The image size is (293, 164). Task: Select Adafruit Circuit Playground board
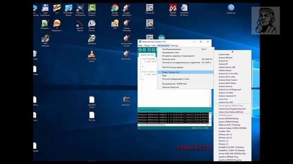click(233, 89)
